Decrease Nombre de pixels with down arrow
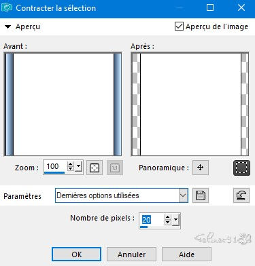This screenshot has width=255, height=266. click(x=168, y=223)
